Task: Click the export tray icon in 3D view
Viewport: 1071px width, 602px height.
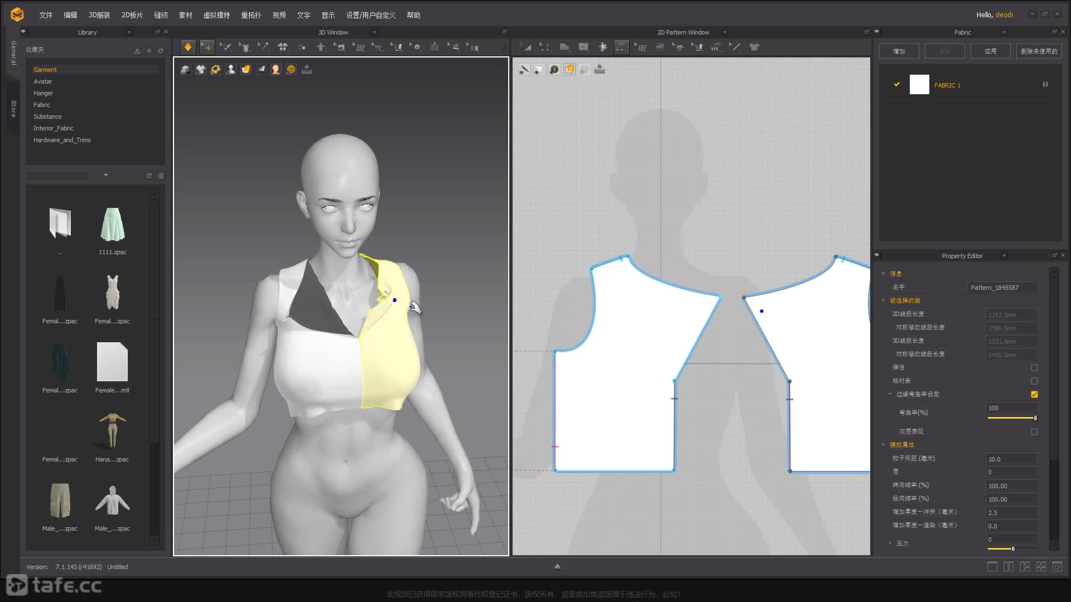Action: pos(306,69)
